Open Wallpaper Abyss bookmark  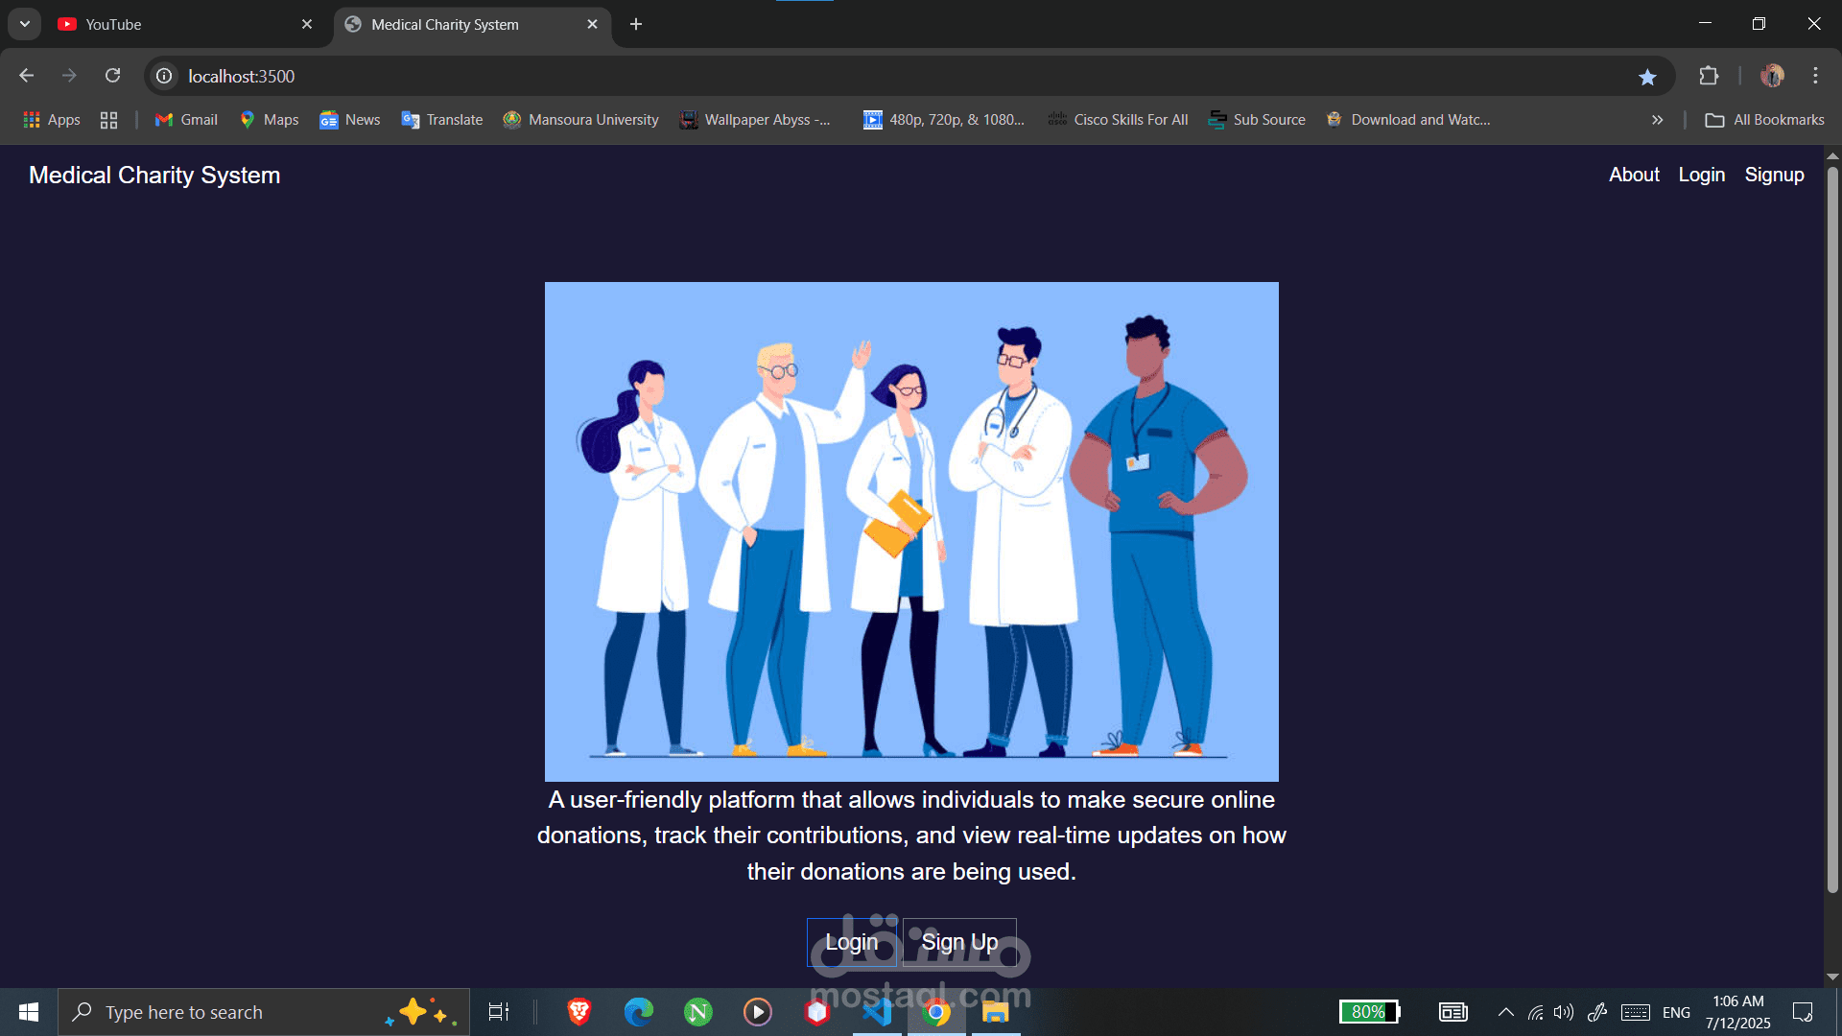[756, 120]
